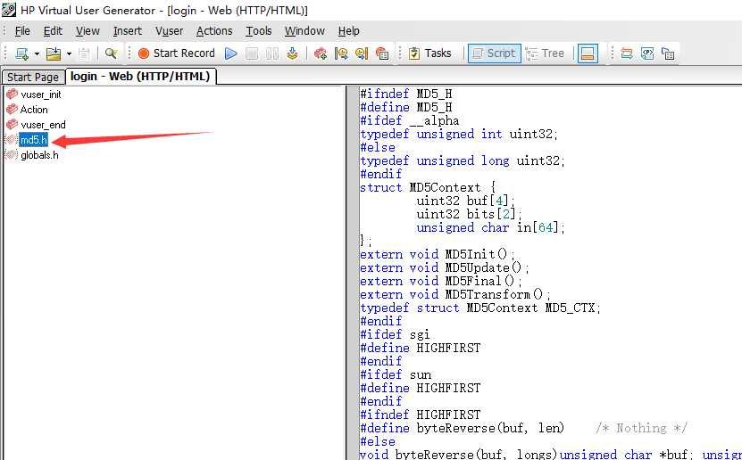Image resolution: width=742 pixels, height=460 pixels.
Task: Open the File menu
Action: tap(22, 31)
